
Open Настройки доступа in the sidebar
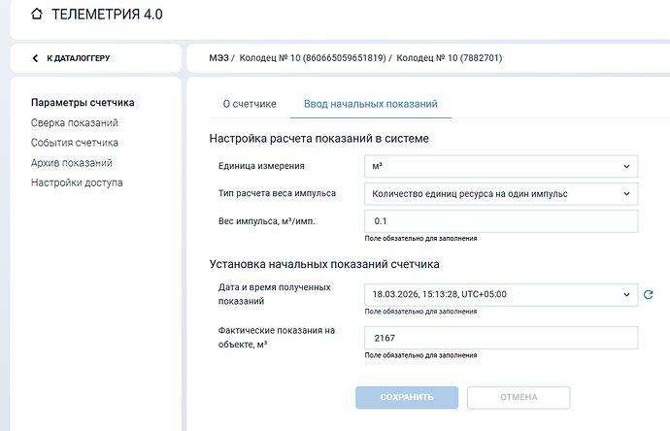coord(77,182)
